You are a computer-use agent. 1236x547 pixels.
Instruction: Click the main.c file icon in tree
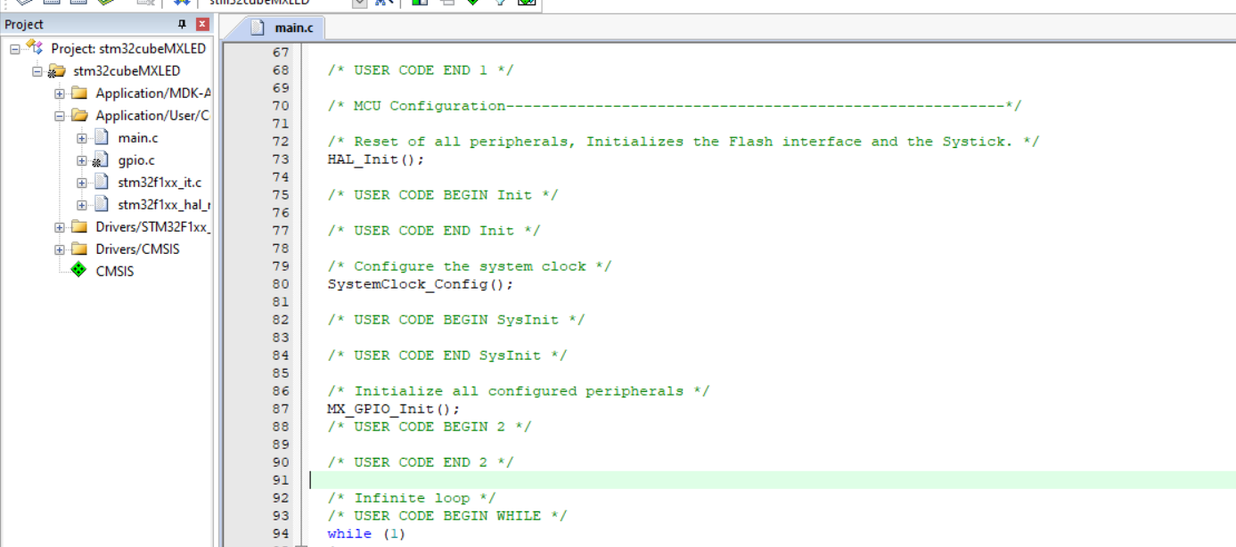click(x=102, y=137)
